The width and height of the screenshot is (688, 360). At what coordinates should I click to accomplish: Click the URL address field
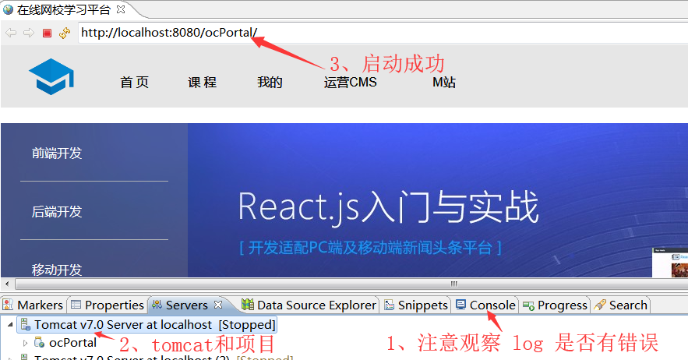pyautogui.click(x=383, y=33)
